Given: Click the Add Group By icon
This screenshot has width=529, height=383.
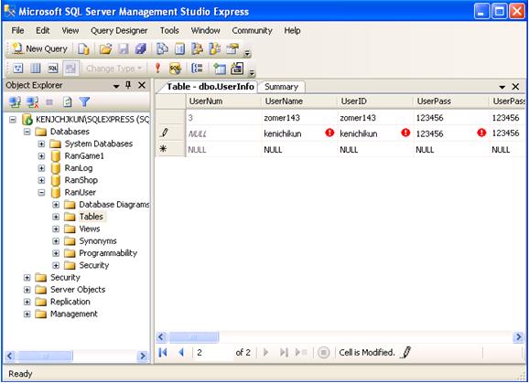Looking at the screenshot, I should [x=197, y=69].
